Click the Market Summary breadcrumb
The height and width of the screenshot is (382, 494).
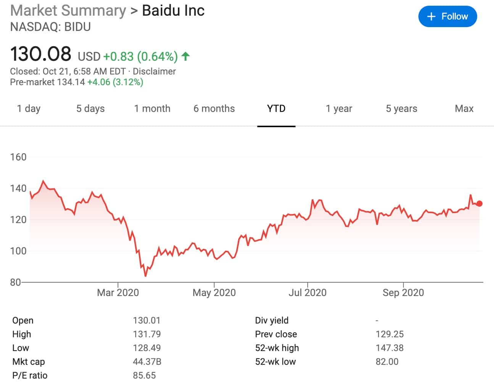68,11
